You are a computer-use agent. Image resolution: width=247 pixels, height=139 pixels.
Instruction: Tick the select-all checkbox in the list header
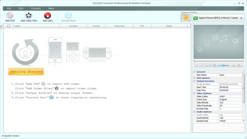point(8,26)
